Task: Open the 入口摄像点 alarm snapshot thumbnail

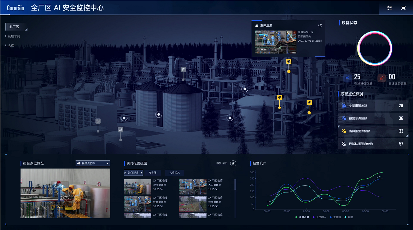Action: pyautogui.click(x=192, y=187)
